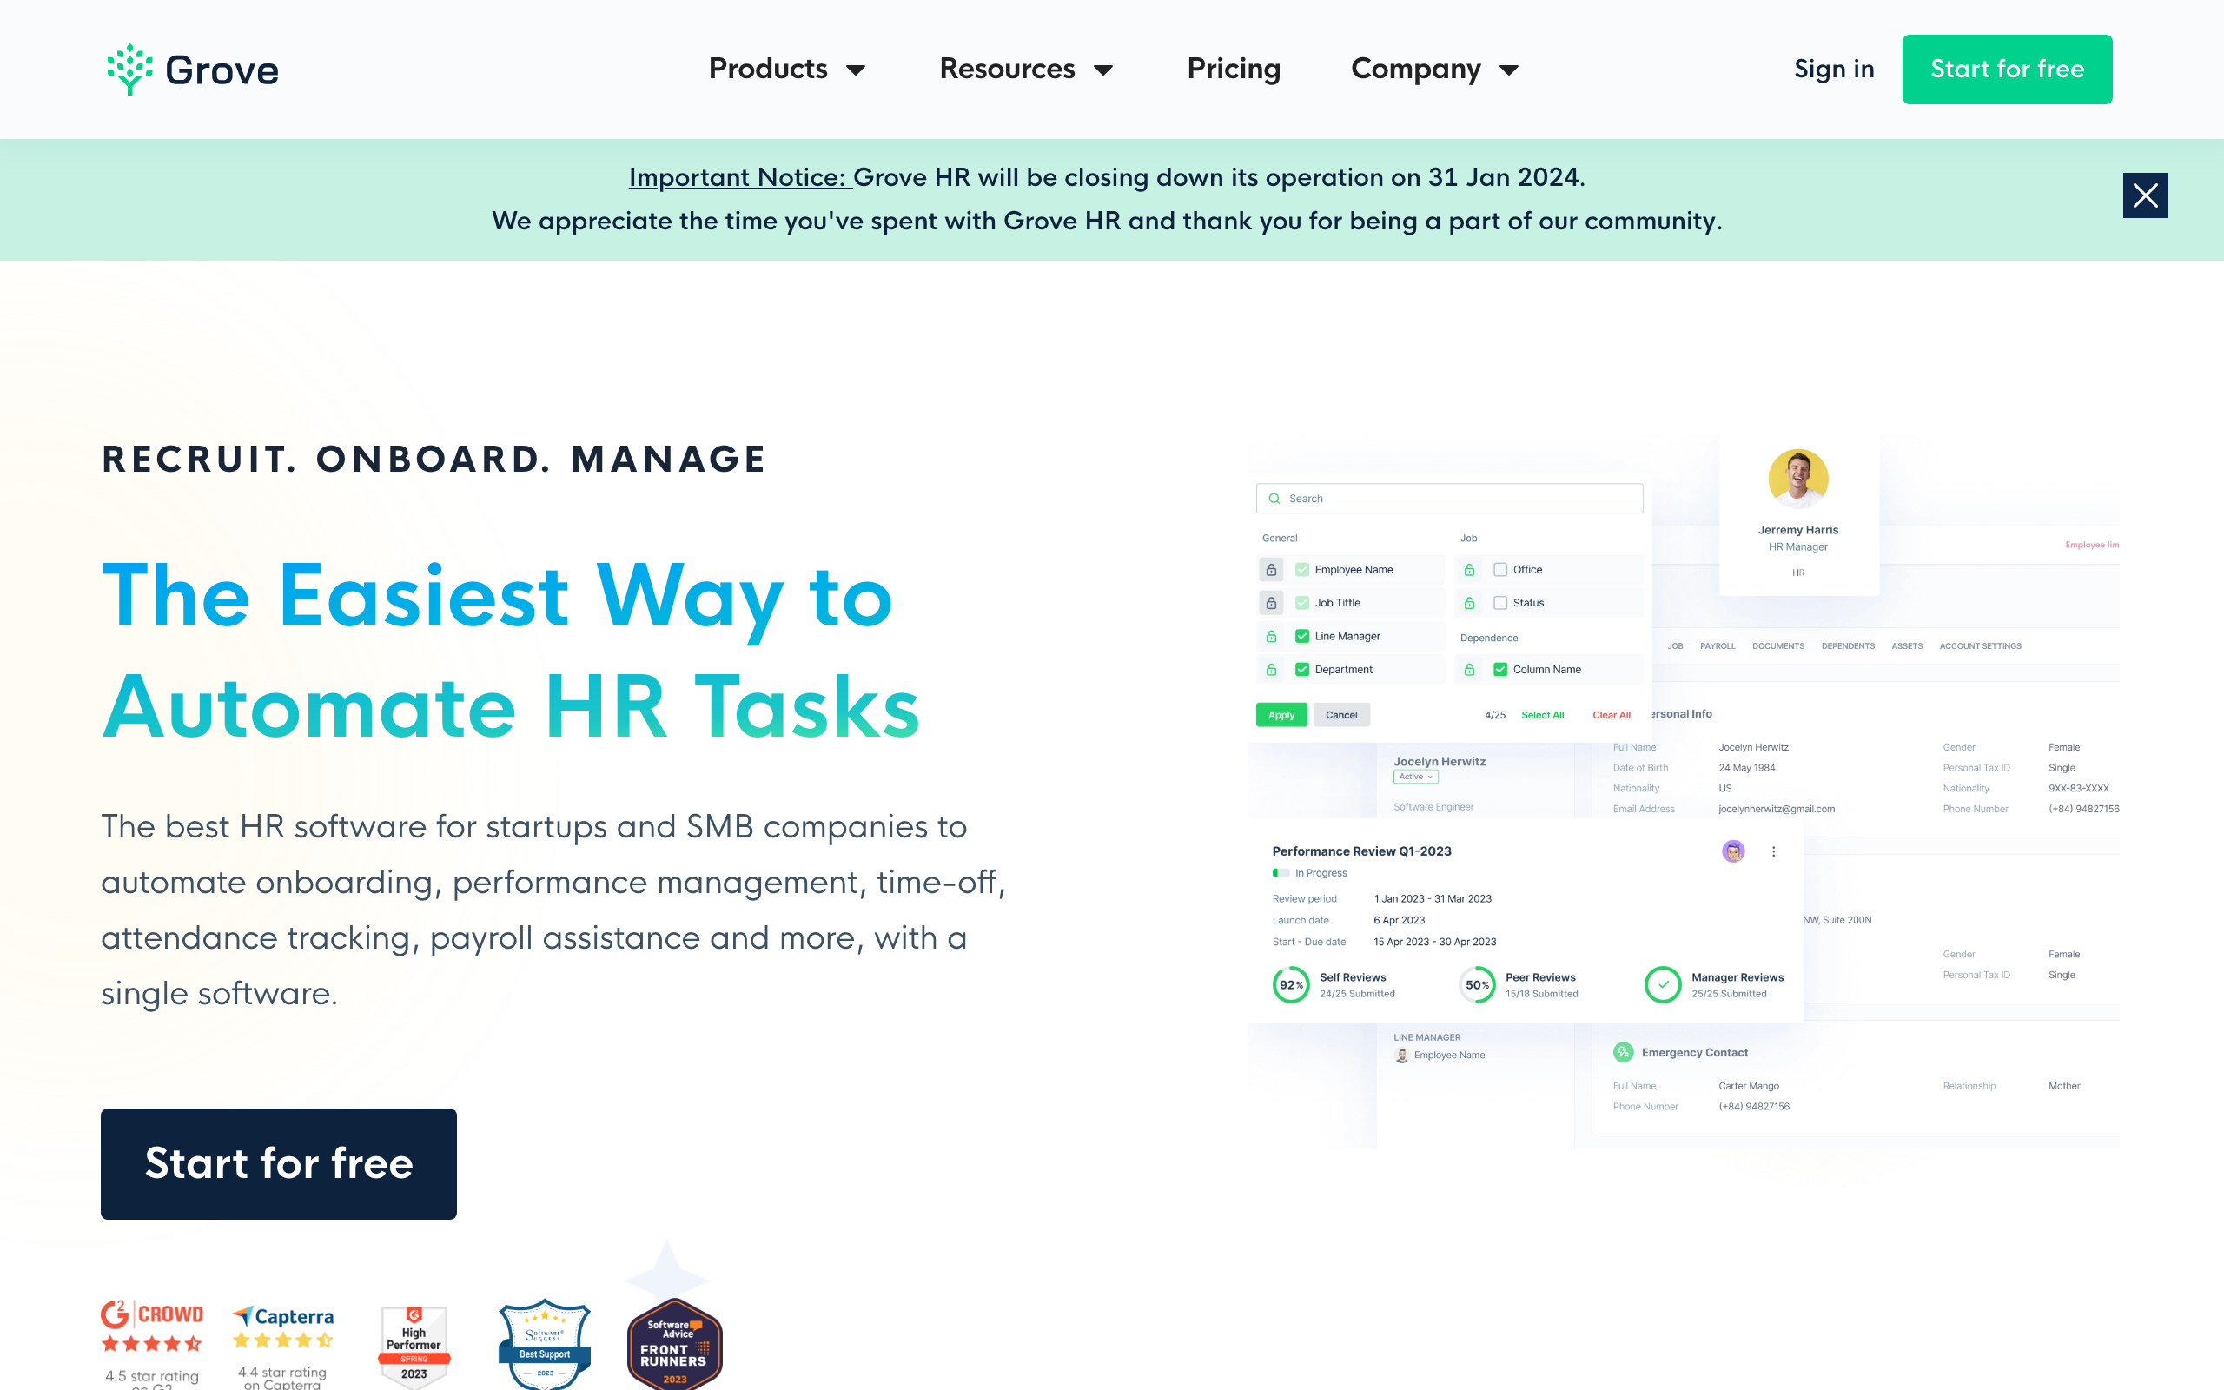Image resolution: width=2224 pixels, height=1390 pixels.
Task: Click the green Apply button
Action: tap(1281, 714)
